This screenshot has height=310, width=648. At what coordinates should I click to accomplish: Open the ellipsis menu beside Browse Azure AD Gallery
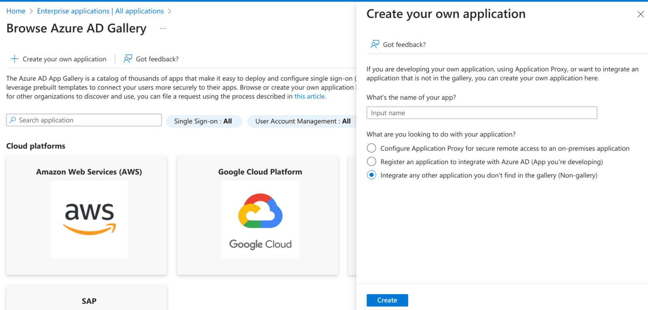click(x=163, y=29)
